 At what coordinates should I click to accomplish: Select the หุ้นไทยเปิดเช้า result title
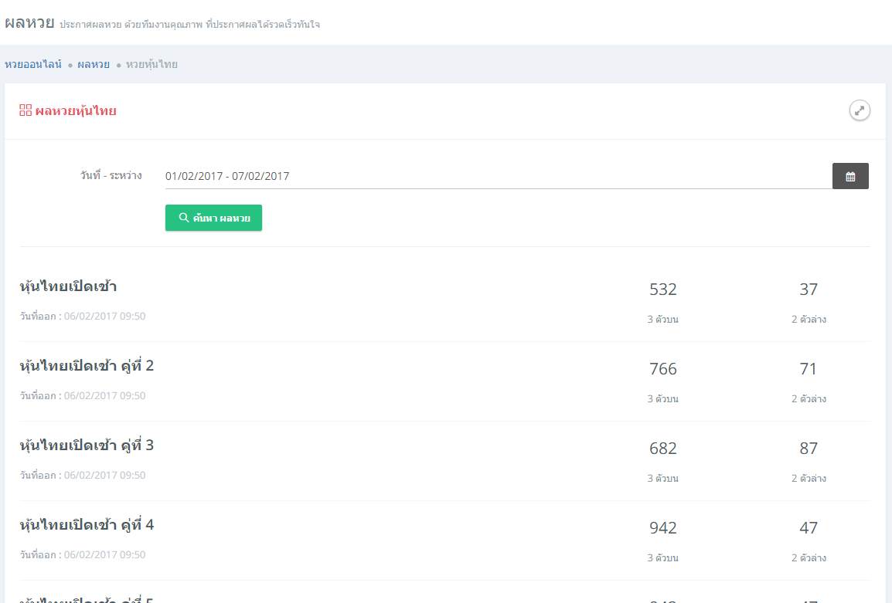pos(68,286)
